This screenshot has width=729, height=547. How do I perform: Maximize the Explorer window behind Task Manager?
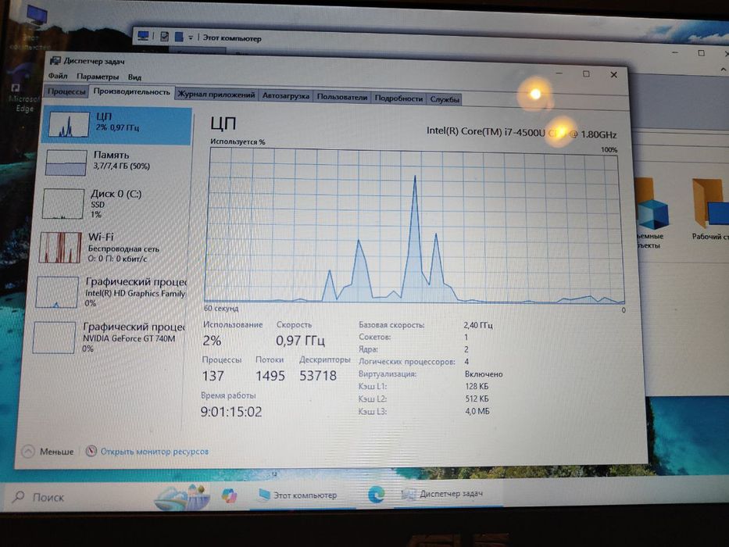click(x=701, y=53)
